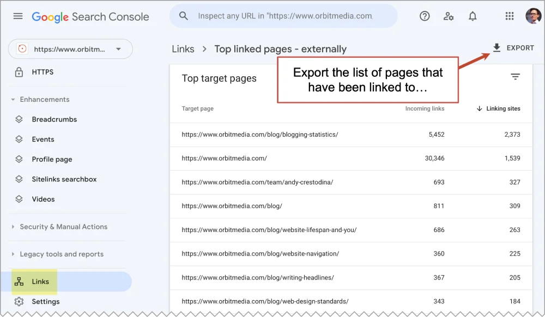
Task: Click the export download arrow icon
Action: (x=496, y=47)
